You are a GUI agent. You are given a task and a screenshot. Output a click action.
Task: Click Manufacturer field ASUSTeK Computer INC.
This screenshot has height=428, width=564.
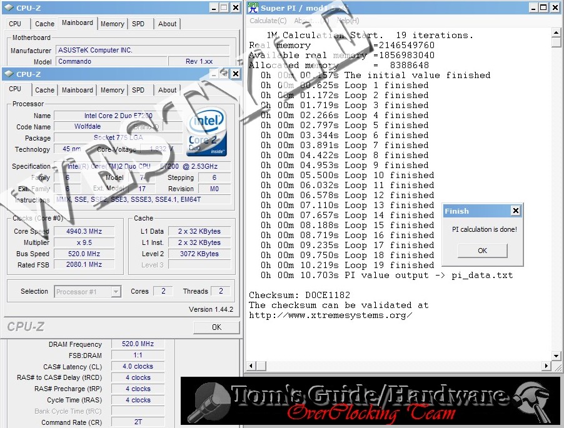[143, 51]
